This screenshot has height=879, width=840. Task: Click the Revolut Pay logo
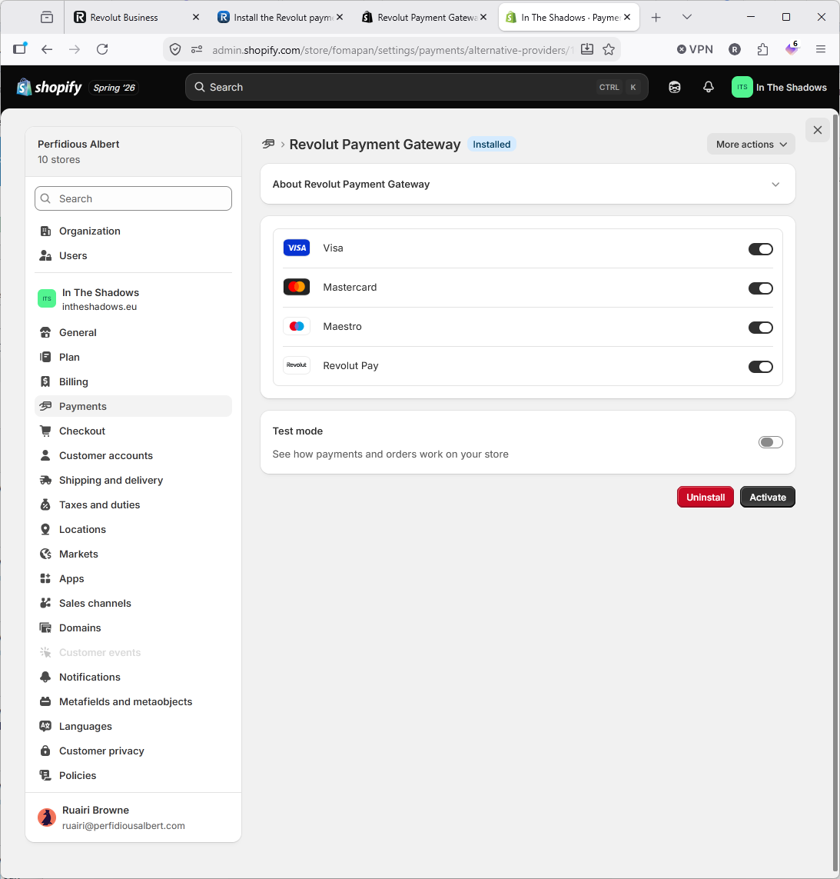tap(297, 365)
